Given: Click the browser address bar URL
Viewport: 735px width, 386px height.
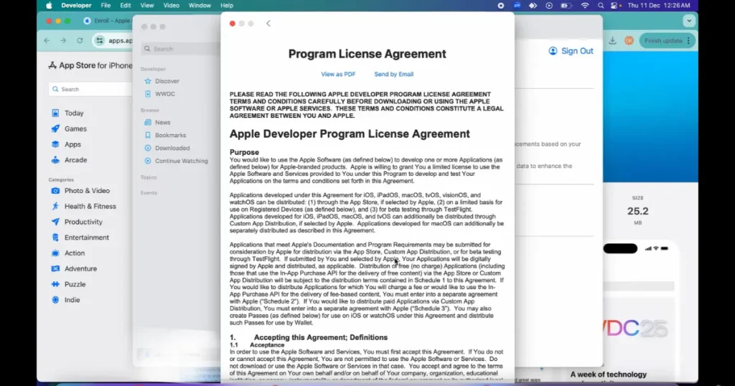Looking at the screenshot, I should click(121, 41).
